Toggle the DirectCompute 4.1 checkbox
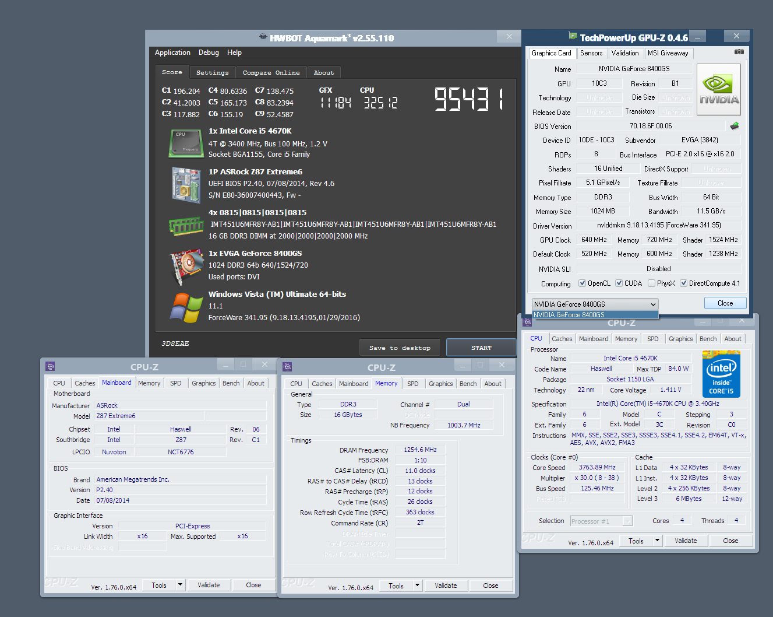 pos(683,283)
